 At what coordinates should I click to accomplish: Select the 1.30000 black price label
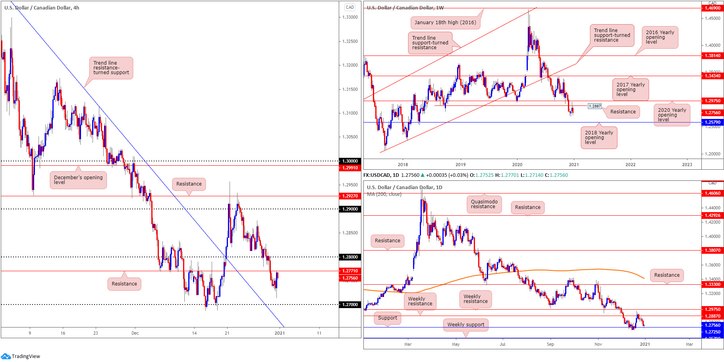(x=350, y=161)
